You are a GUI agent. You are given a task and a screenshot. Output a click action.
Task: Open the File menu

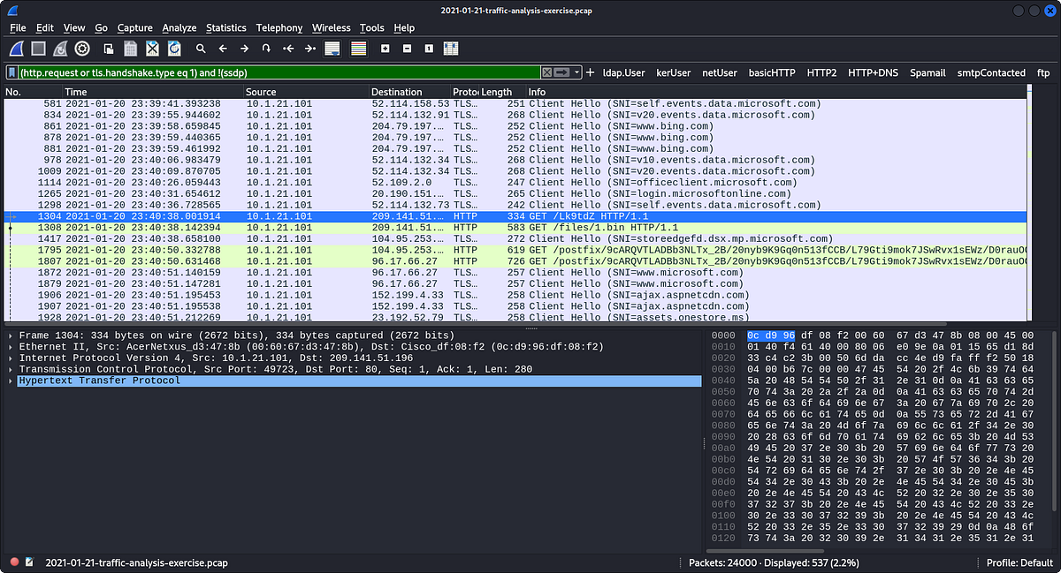[18, 28]
